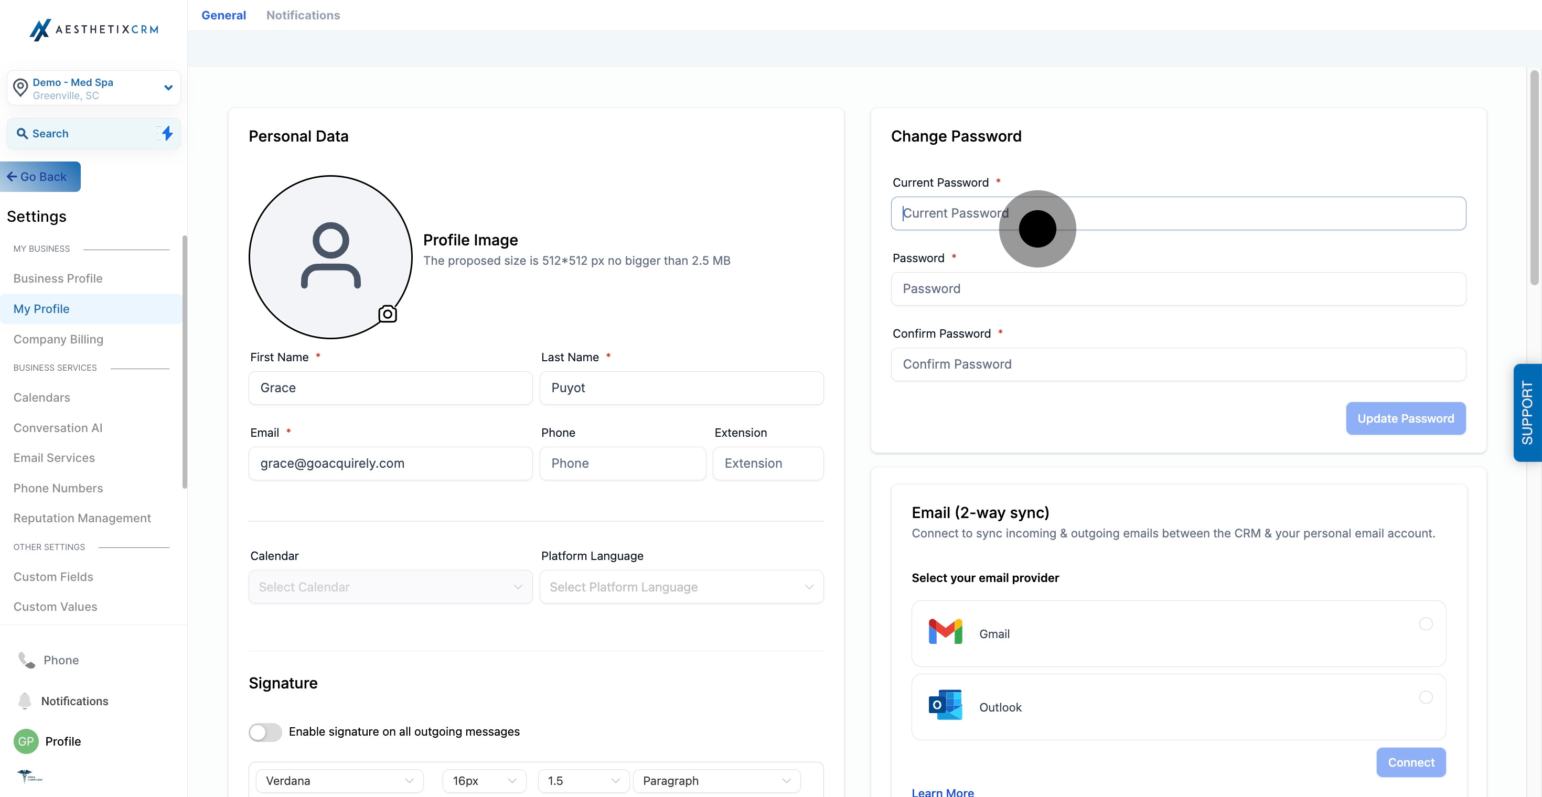This screenshot has width=1542, height=797.
Task: Click the search magnifier icon
Action: [x=22, y=133]
